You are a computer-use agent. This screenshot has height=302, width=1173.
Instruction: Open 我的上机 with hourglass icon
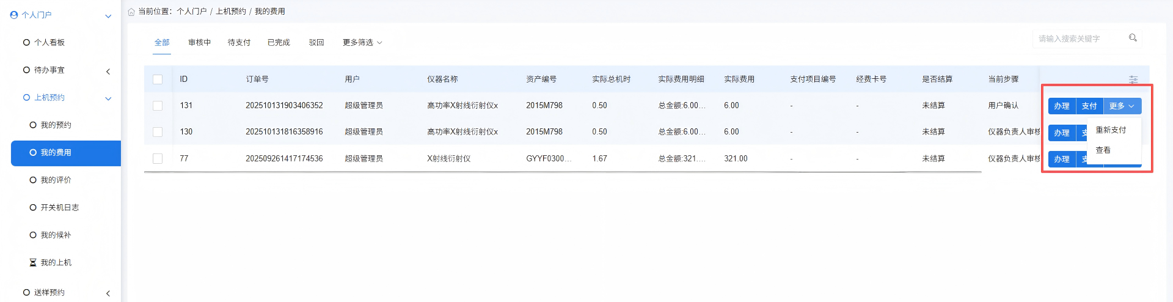[x=34, y=262]
